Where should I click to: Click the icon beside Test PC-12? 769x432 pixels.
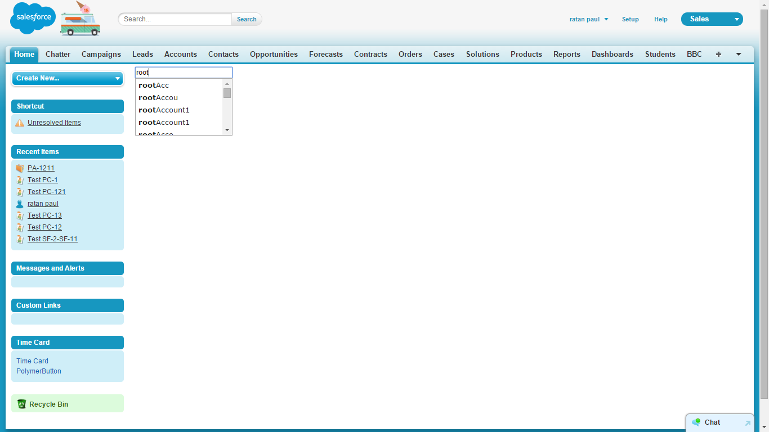click(20, 227)
